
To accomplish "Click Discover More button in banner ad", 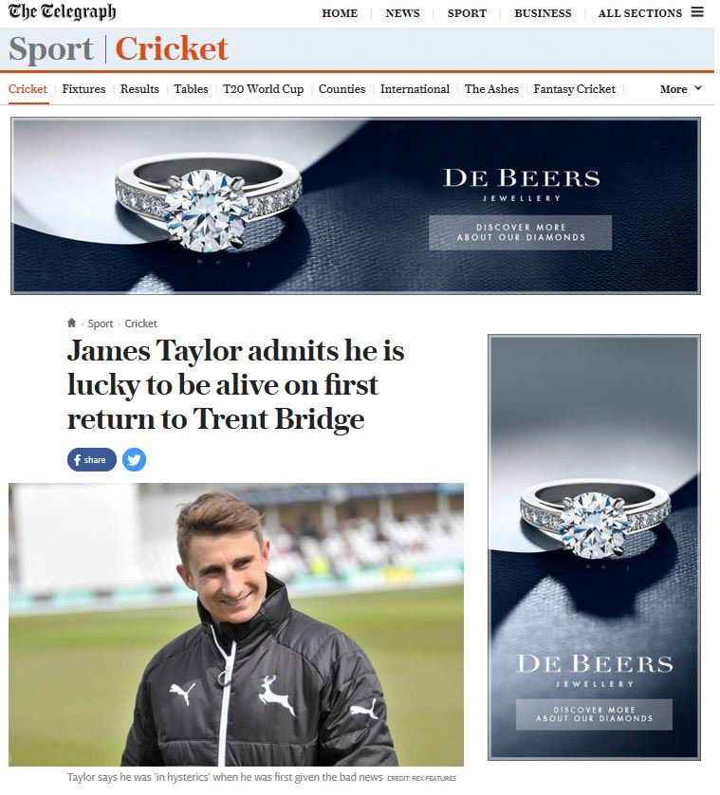I will pos(520,232).
